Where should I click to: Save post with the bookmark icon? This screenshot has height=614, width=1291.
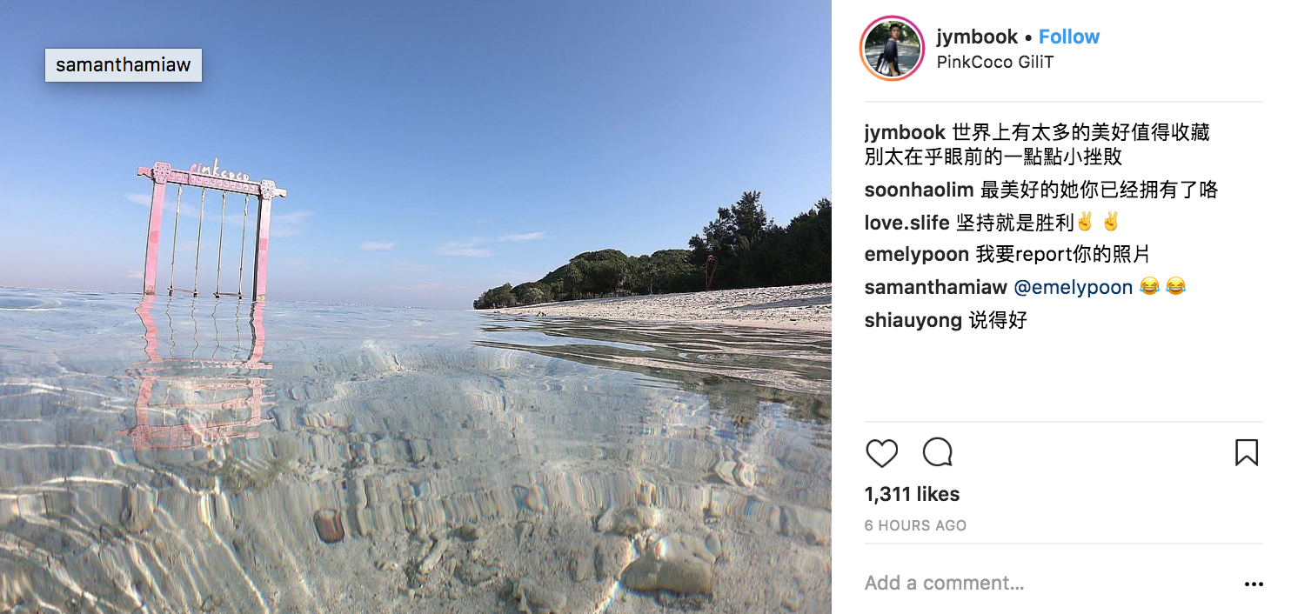pos(1246,453)
